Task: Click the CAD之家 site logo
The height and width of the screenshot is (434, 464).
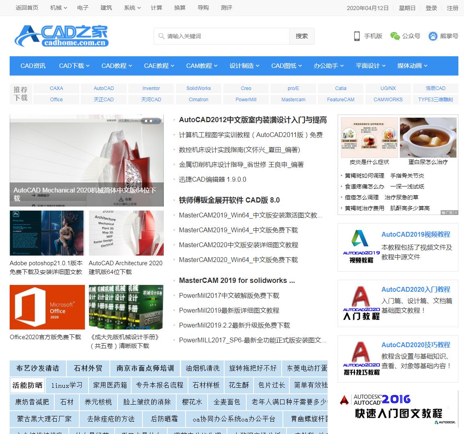Action: click(62, 36)
